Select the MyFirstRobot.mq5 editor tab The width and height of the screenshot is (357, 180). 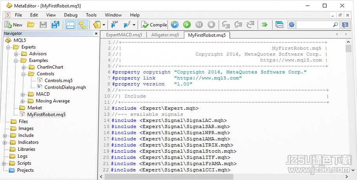[207, 35]
